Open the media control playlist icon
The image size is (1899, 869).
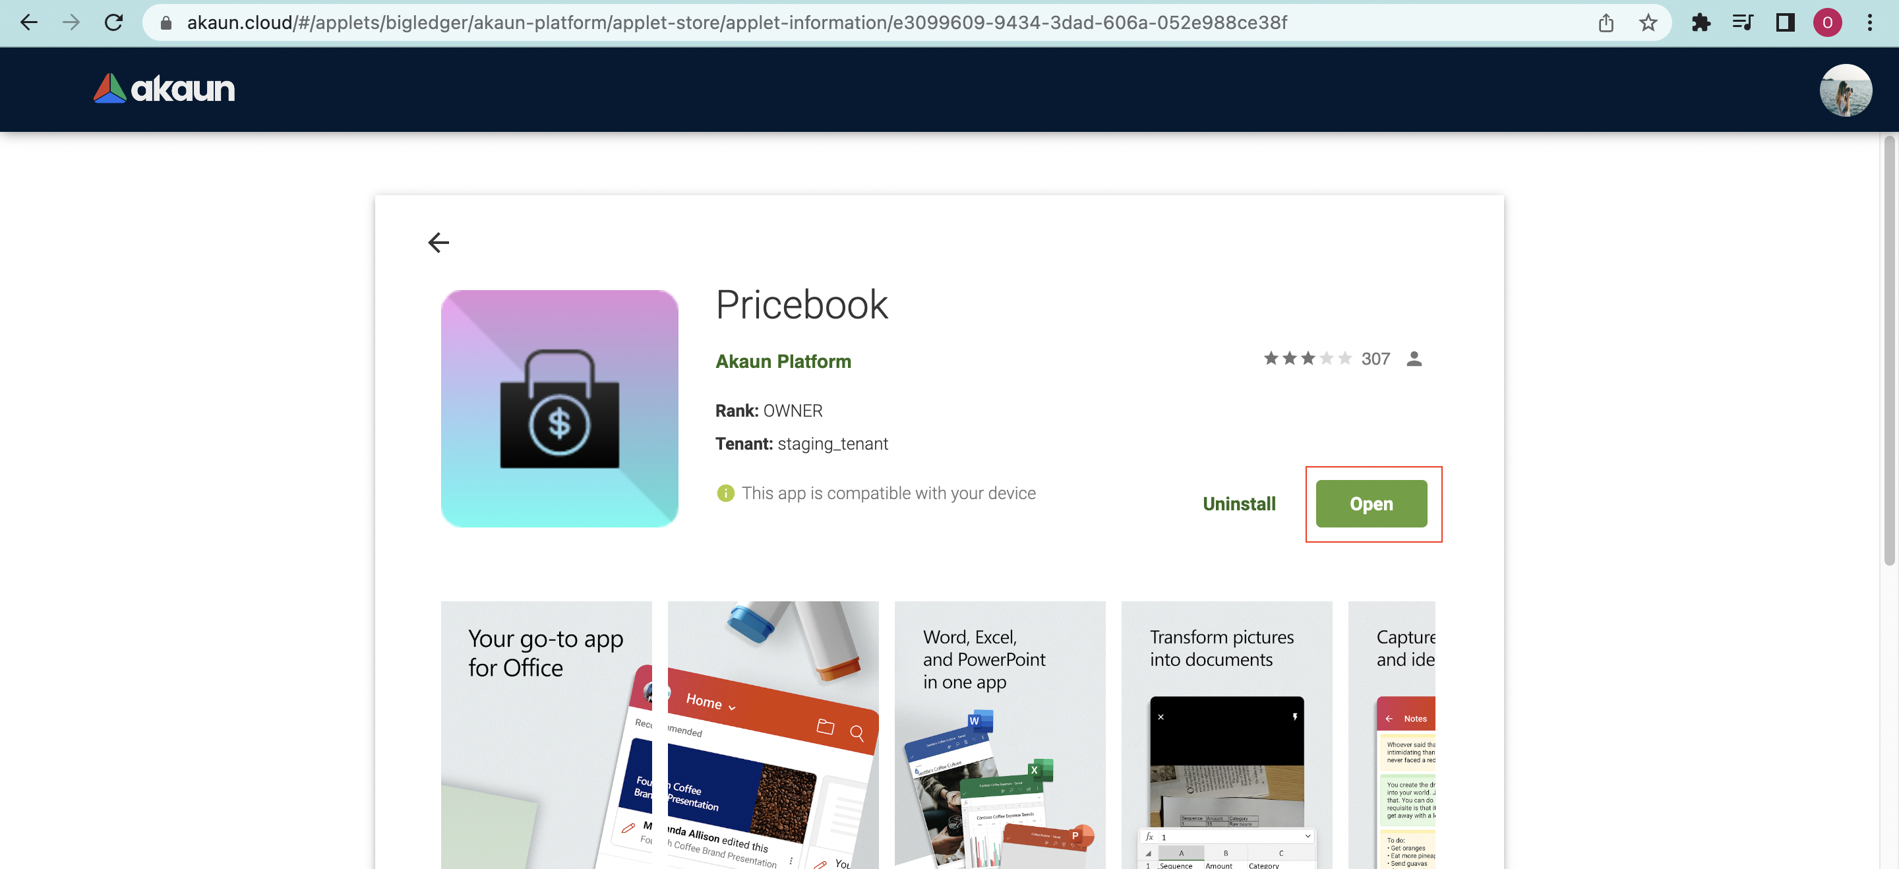[1743, 23]
